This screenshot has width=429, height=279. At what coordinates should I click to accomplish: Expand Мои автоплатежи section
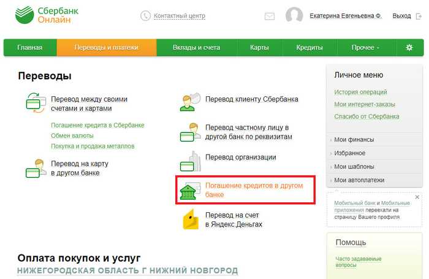click(x=374, y=180)
